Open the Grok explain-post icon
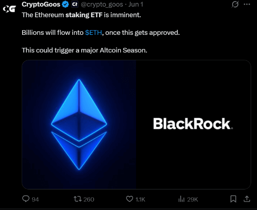This screenshot has height=210, width=257. 236,5
